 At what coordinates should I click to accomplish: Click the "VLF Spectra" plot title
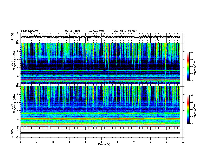29,31
